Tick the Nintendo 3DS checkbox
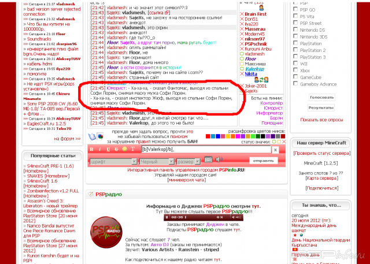 (x=295, y=36)
